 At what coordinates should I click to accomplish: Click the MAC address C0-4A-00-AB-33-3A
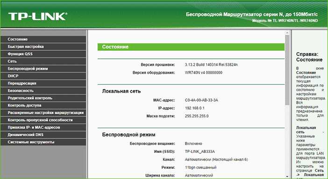[x=201, y=100]
